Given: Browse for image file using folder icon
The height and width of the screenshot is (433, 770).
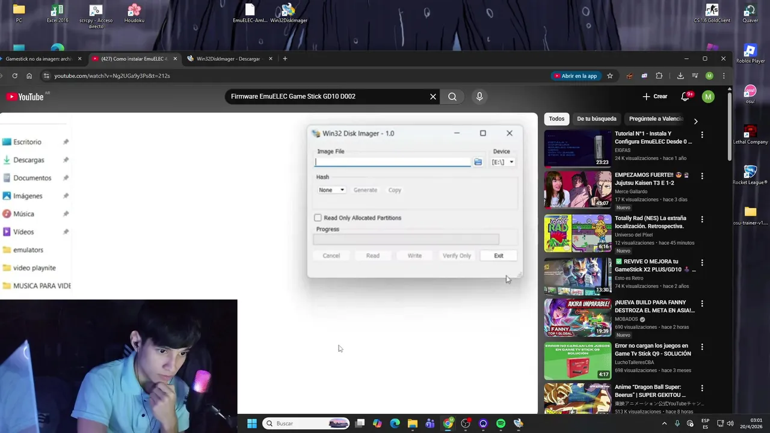Looking at the screenshot, I should click(478, 162).
